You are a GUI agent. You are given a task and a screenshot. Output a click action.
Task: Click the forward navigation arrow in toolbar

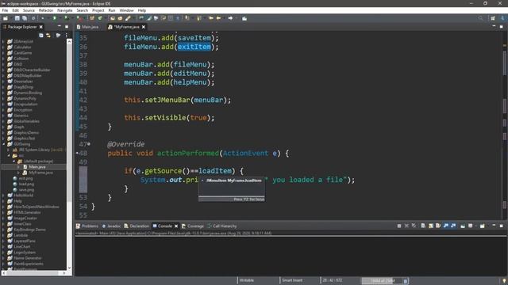(x=230, y=18)
